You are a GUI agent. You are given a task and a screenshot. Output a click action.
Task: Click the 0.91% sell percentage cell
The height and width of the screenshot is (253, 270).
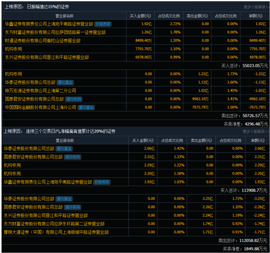[x=238, y=232]
